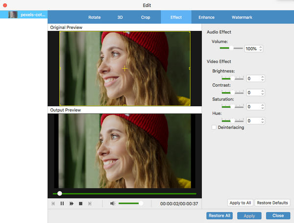Pause the video playback
The height and width of the screenshot is (223, 294).
coord(62,203)
